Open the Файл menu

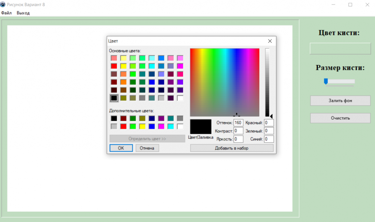click(x=6, y=13)
